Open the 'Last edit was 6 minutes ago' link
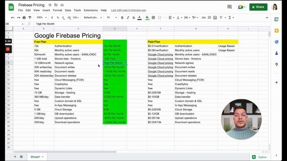Image resolution: width=287 pixels, height=161 pixels. 129,10
